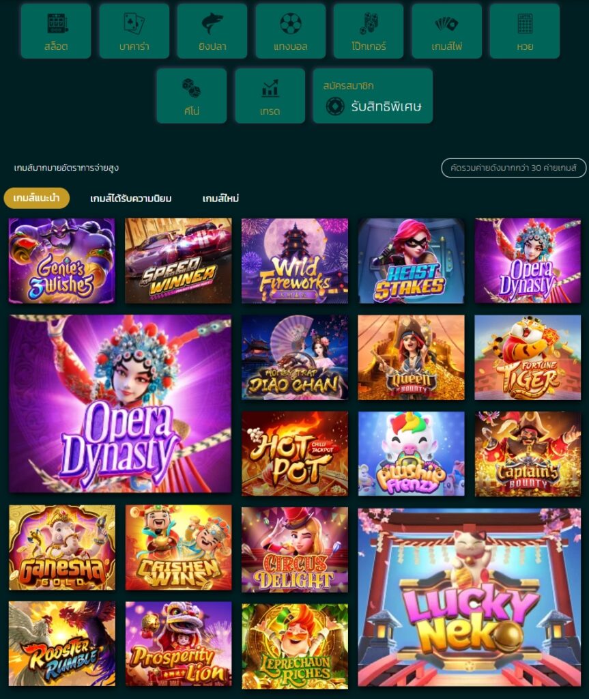Viewport: 589px width, 699px height.
Task: Open the poker chips category (โป๊กเกอร์)
Action: [369, 31]
